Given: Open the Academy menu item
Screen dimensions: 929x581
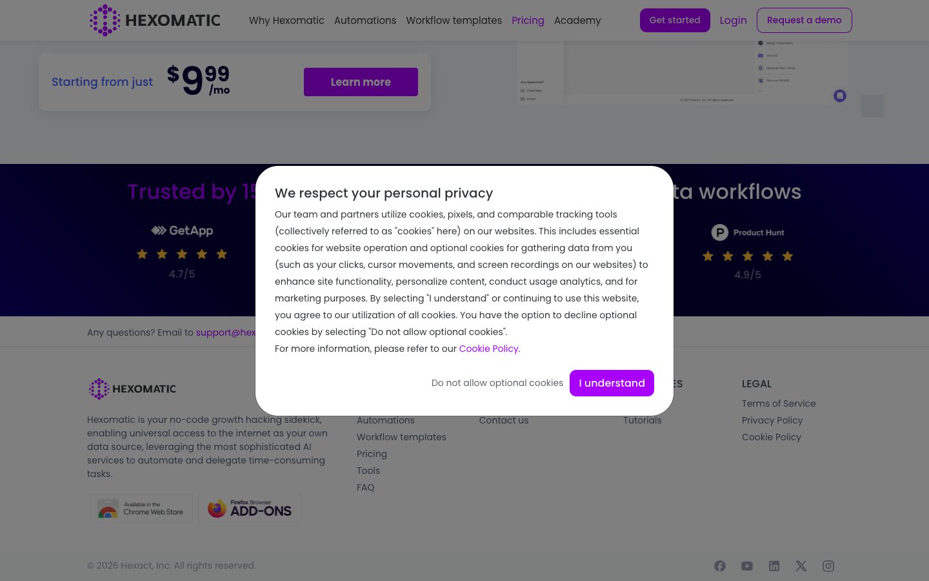Looking at the screenshot, I should (x=577, y=20).
